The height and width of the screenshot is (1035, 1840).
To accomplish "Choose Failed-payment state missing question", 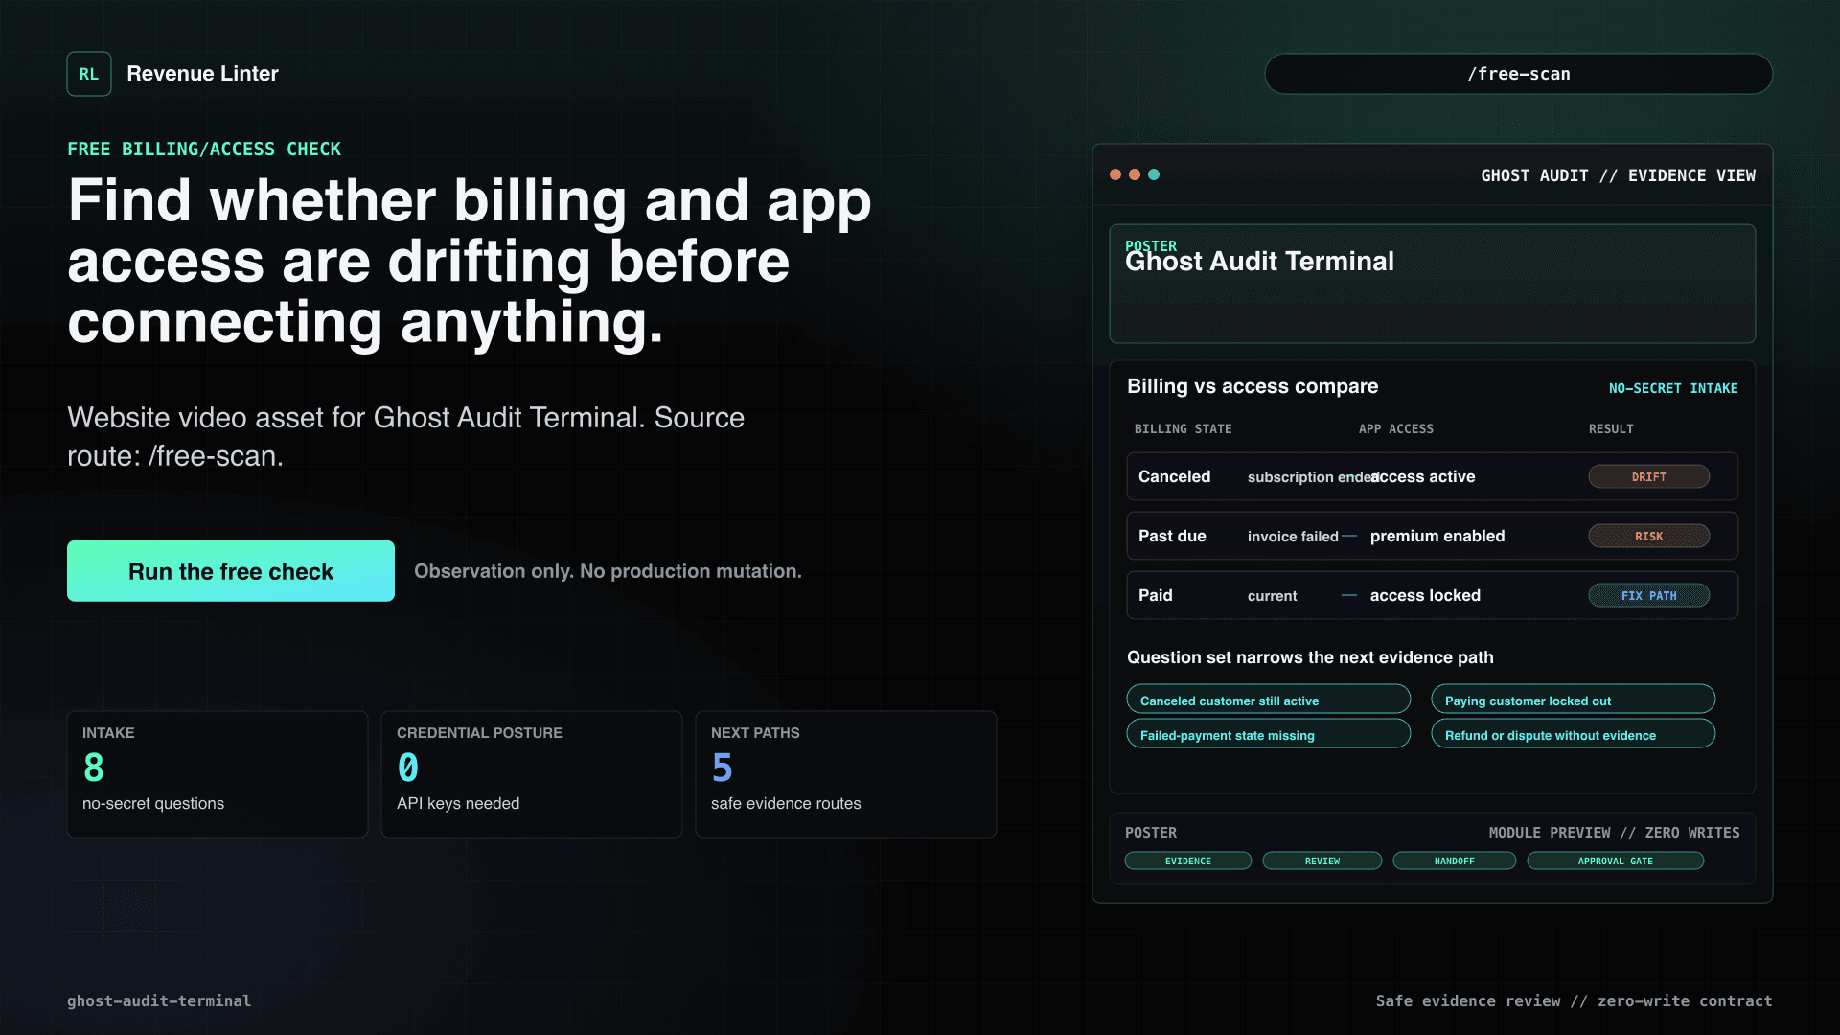I will (1268, 734).
